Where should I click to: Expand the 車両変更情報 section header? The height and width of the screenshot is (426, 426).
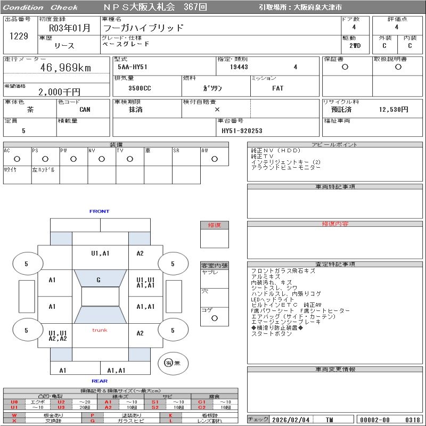335,369
